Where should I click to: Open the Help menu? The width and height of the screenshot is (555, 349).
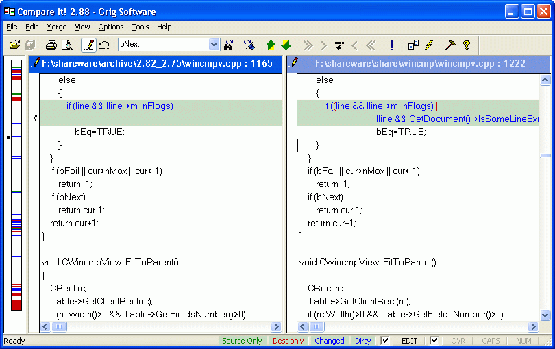[164, 27]
